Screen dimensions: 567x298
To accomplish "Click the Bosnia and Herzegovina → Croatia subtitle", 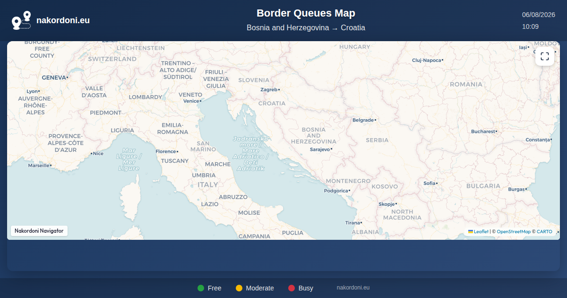I will click(306, 28).
